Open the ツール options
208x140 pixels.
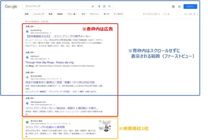(167, 14)
